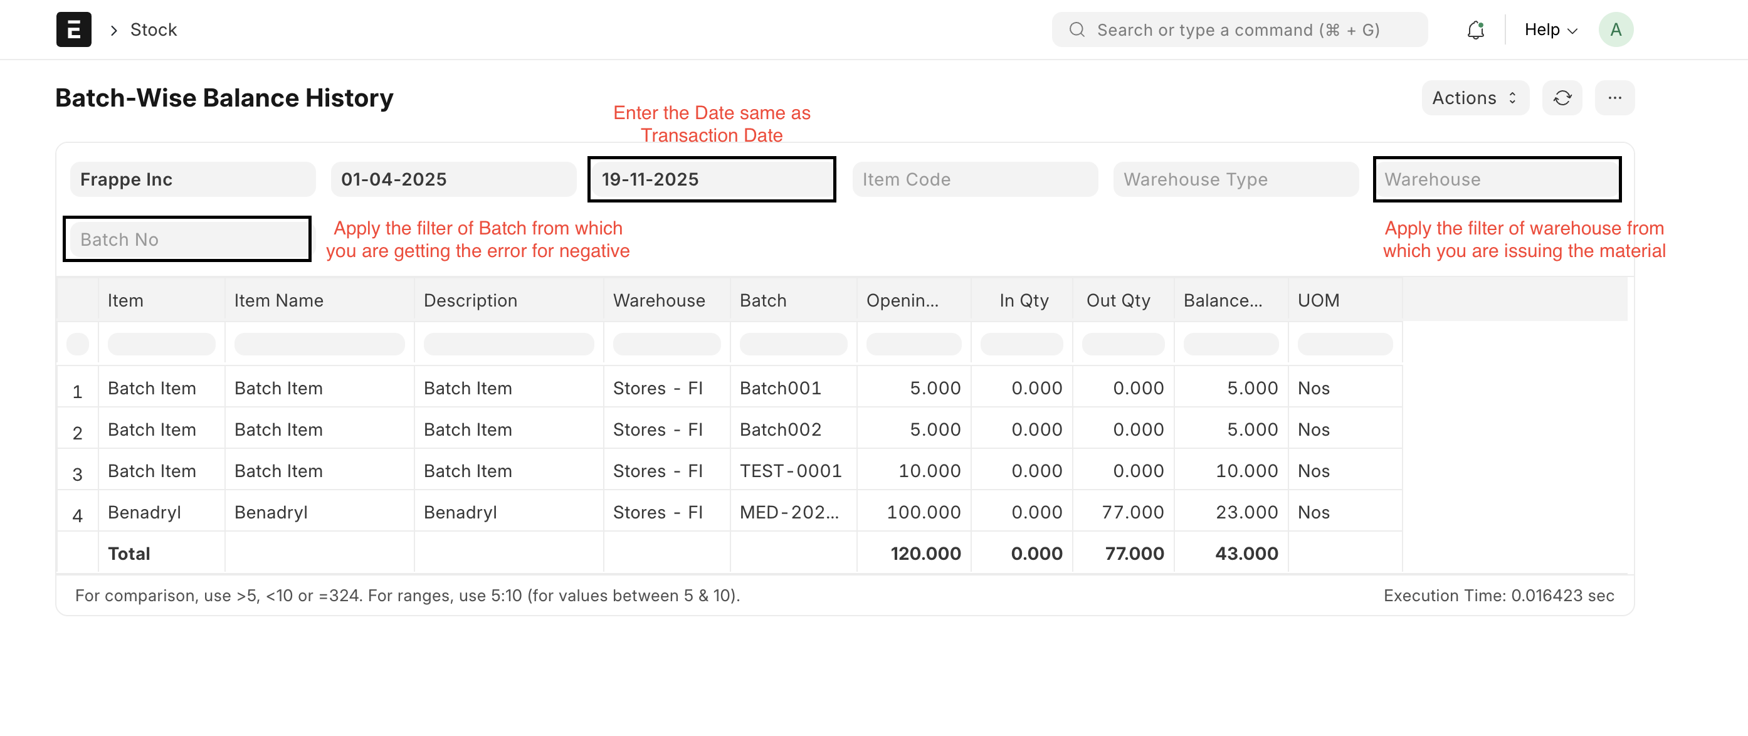Open the Actions dropdown button

1475,98
